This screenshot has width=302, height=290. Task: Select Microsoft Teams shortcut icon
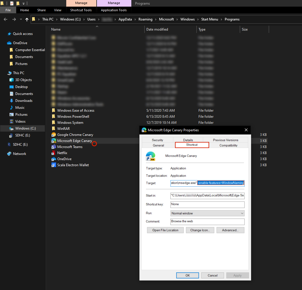[54, 147]
